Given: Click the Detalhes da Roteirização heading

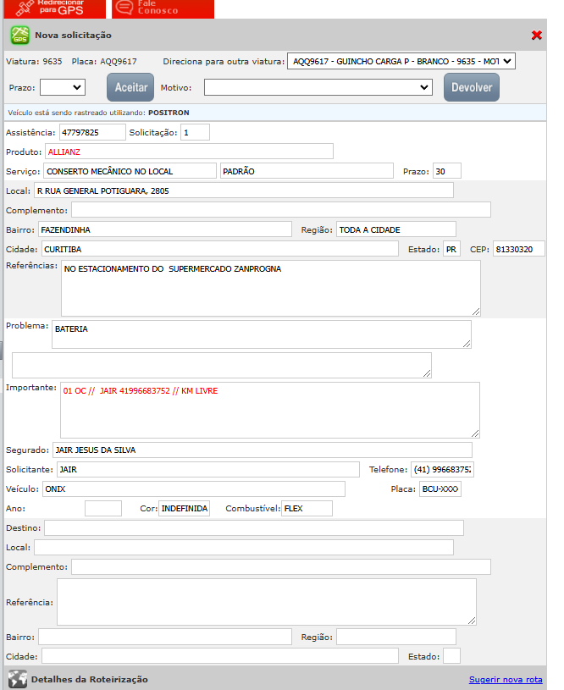Looking at the screenshot, I should [90, 679].
